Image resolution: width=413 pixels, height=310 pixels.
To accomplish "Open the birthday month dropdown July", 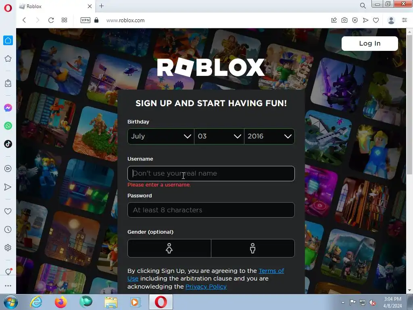I will pos(161,136).
